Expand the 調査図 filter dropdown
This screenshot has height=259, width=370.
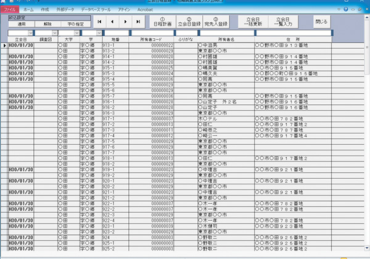click(54, 33)
